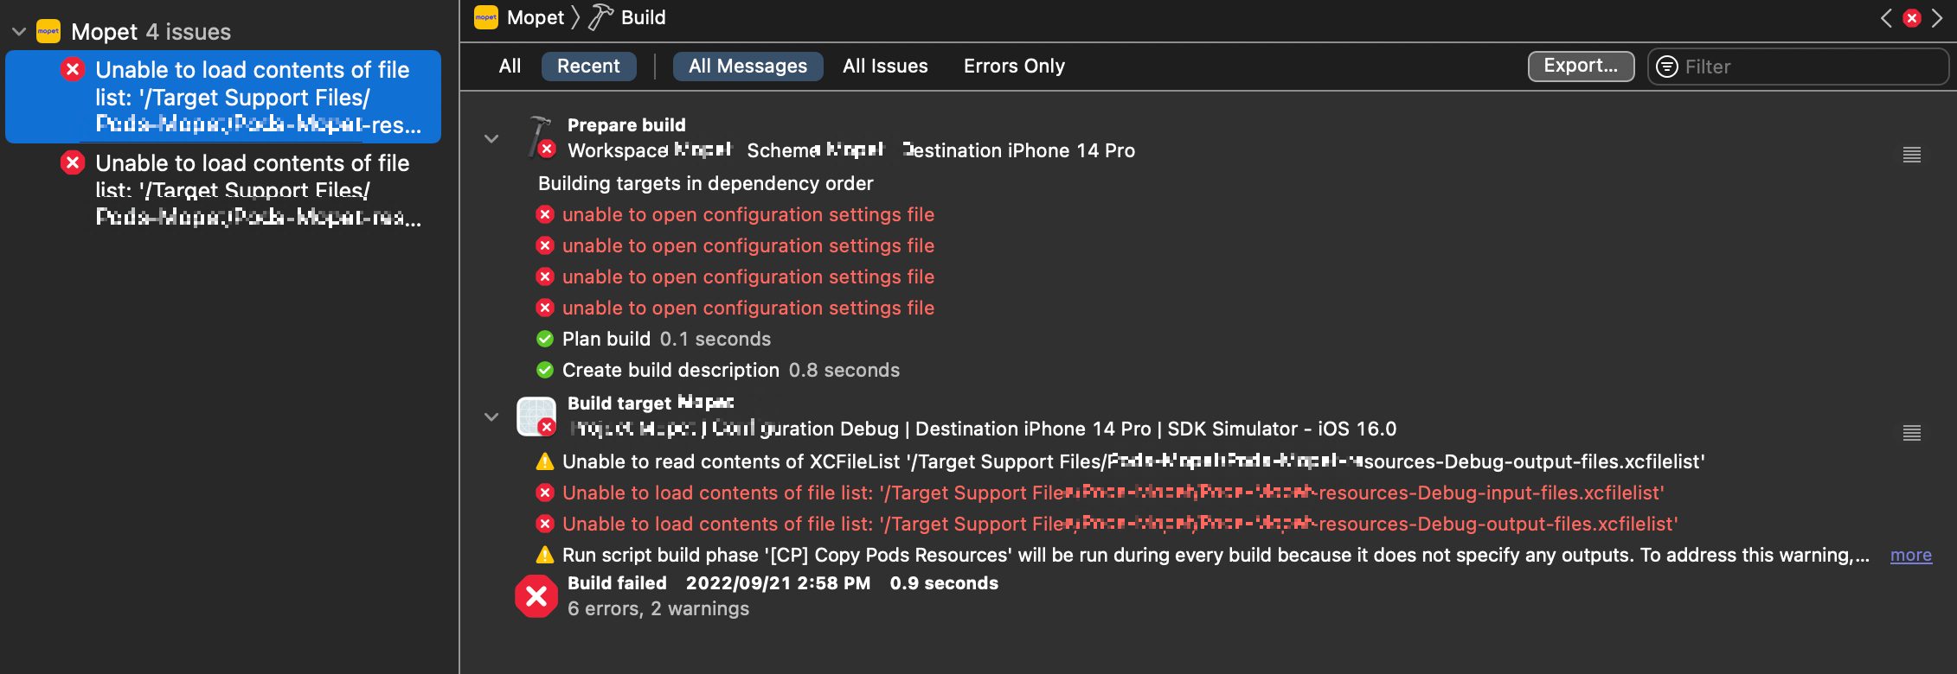
Task: Open transcript for Prepare build step
Action: click(x=1912, y=155)
